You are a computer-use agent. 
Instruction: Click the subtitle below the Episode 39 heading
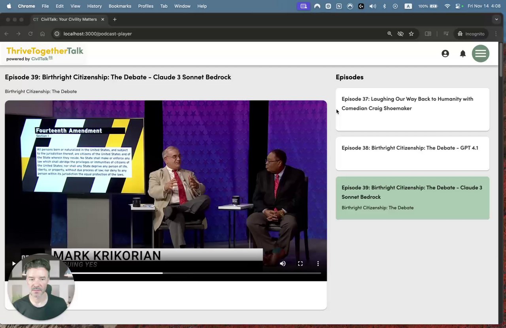tap(41, 92)
